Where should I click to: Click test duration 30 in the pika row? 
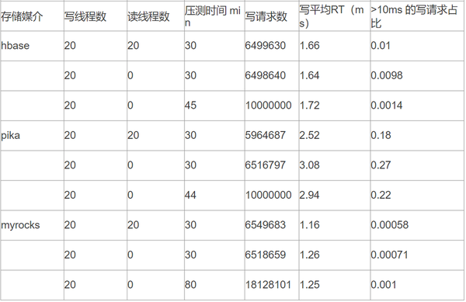point(190,135)
